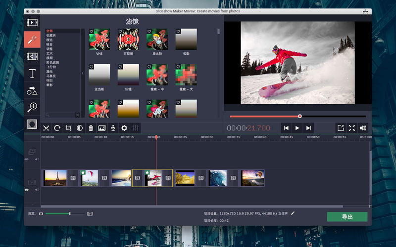Screen dimensions: 396x247
Task: Skip to previous frame in preview
Action: click(286, 128)
